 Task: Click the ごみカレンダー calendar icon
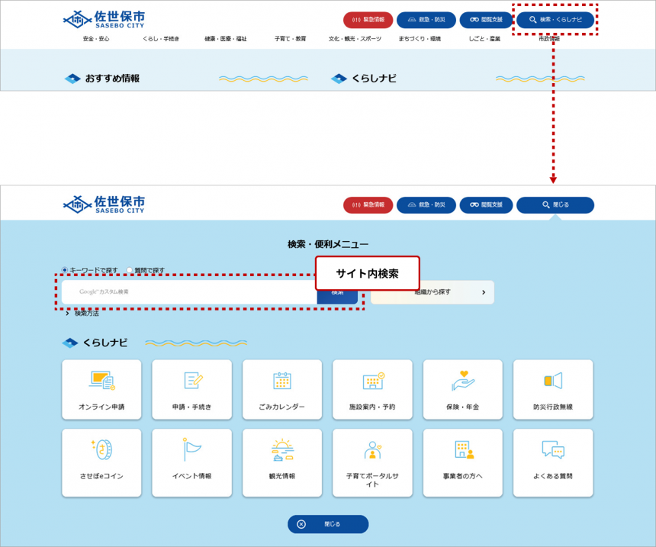pyautogui.click(x=282, y=381)
